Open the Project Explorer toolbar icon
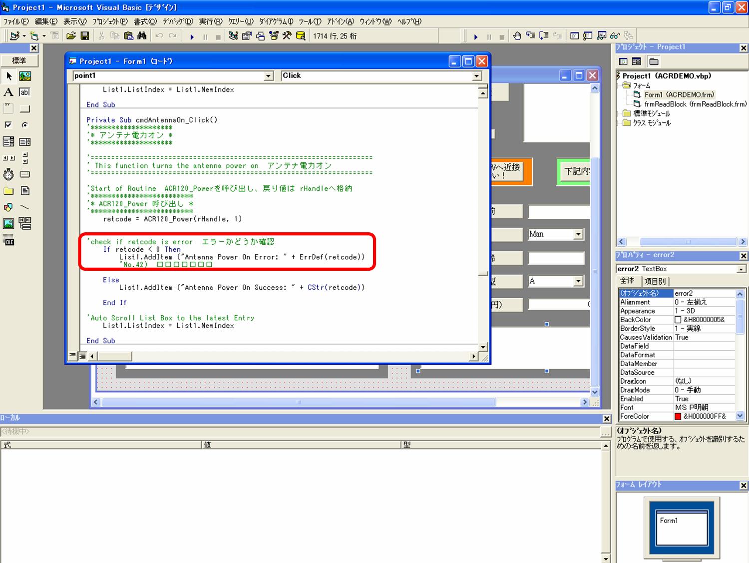The height and width of the screenshot is (563, 749). click(x=233, y=36)
